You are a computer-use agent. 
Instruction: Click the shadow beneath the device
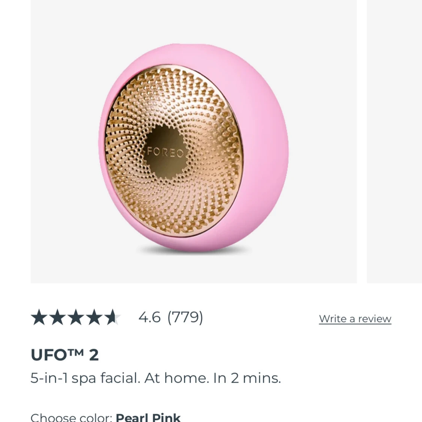click(x=194, y=251)
